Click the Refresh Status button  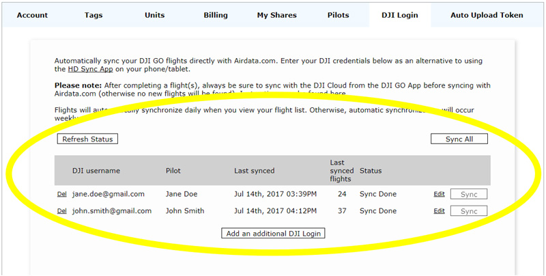(x=87, y=139)
